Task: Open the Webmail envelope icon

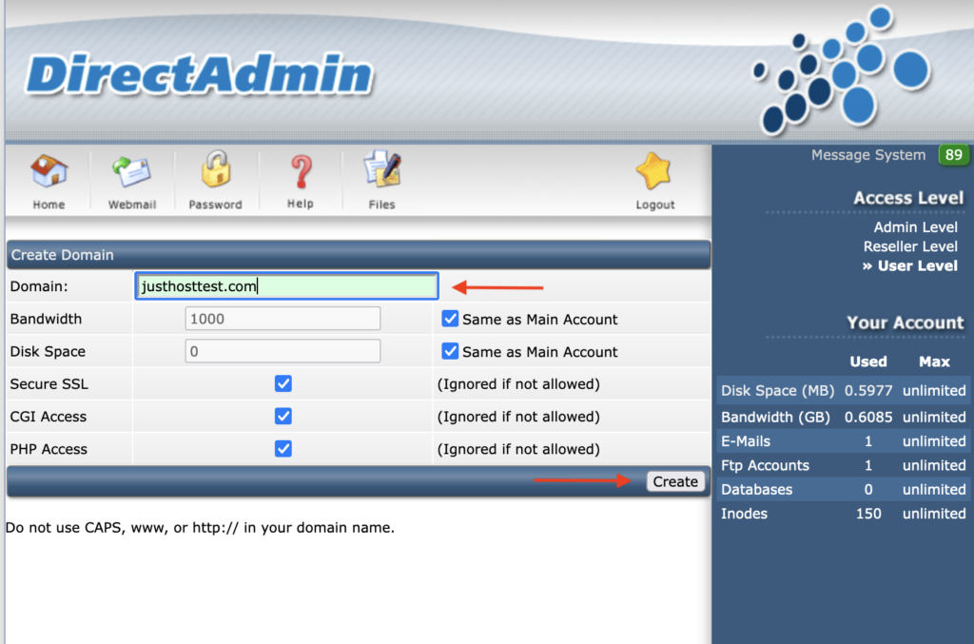Action: point(131,171)
